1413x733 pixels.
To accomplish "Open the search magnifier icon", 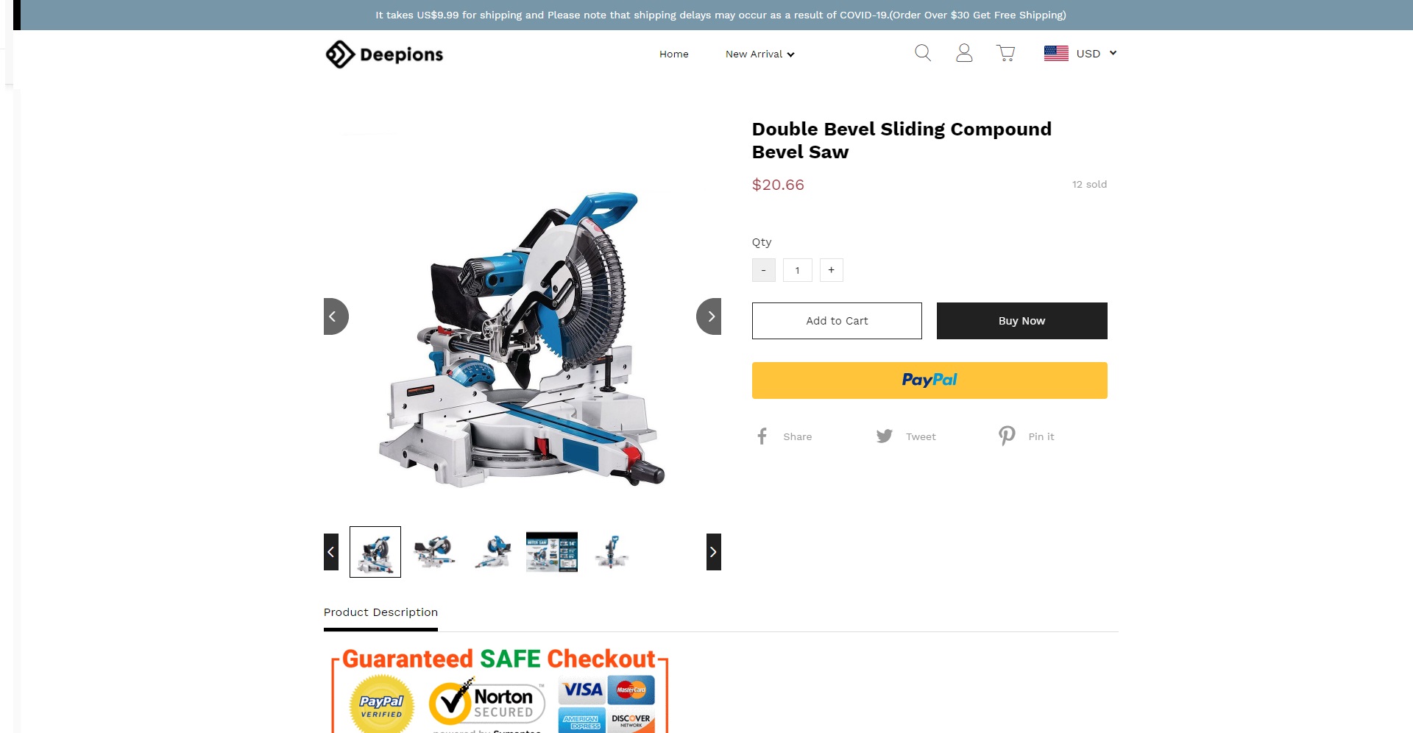I will click(923, 53).
